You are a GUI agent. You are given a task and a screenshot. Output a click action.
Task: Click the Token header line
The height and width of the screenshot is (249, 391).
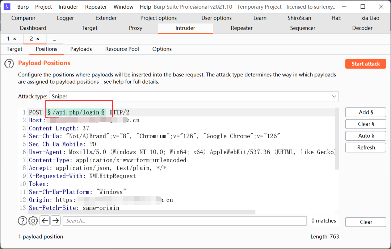[x=39, y=184]
